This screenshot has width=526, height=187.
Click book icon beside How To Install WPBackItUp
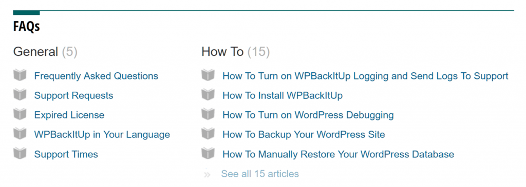[x=208, y=95]
